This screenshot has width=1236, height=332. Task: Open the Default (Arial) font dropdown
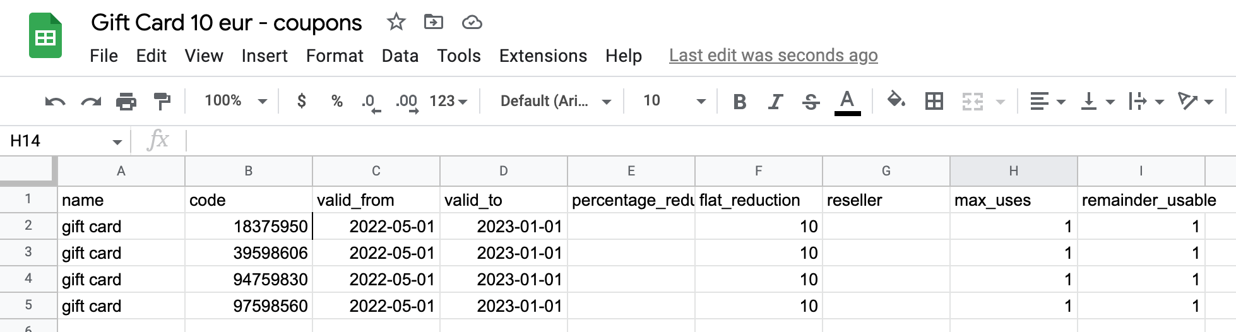(555, 101)
